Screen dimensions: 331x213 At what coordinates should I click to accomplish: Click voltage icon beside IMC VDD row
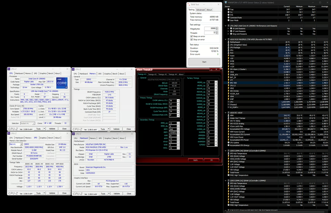click(x=228, y=83)
